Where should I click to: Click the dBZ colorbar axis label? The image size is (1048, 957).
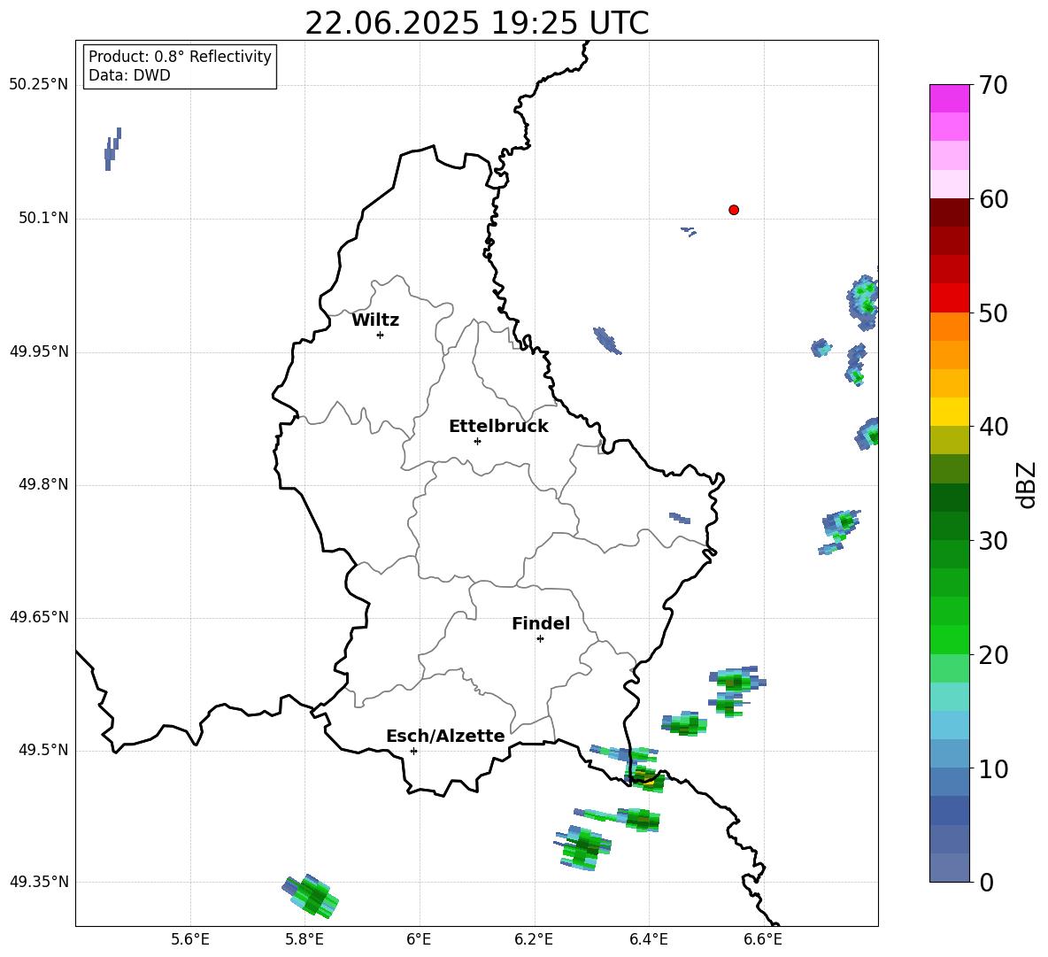click(1028, 484)
